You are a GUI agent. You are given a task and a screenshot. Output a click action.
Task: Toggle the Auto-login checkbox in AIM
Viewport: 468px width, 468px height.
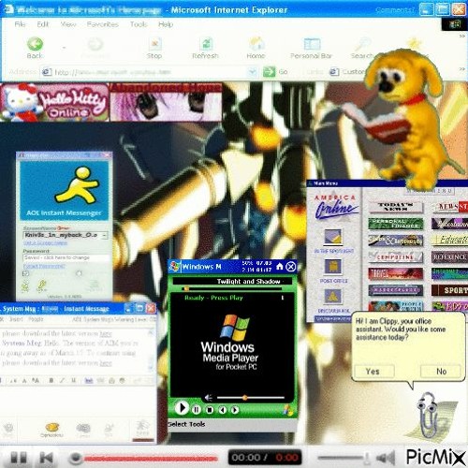coord(79,273)
